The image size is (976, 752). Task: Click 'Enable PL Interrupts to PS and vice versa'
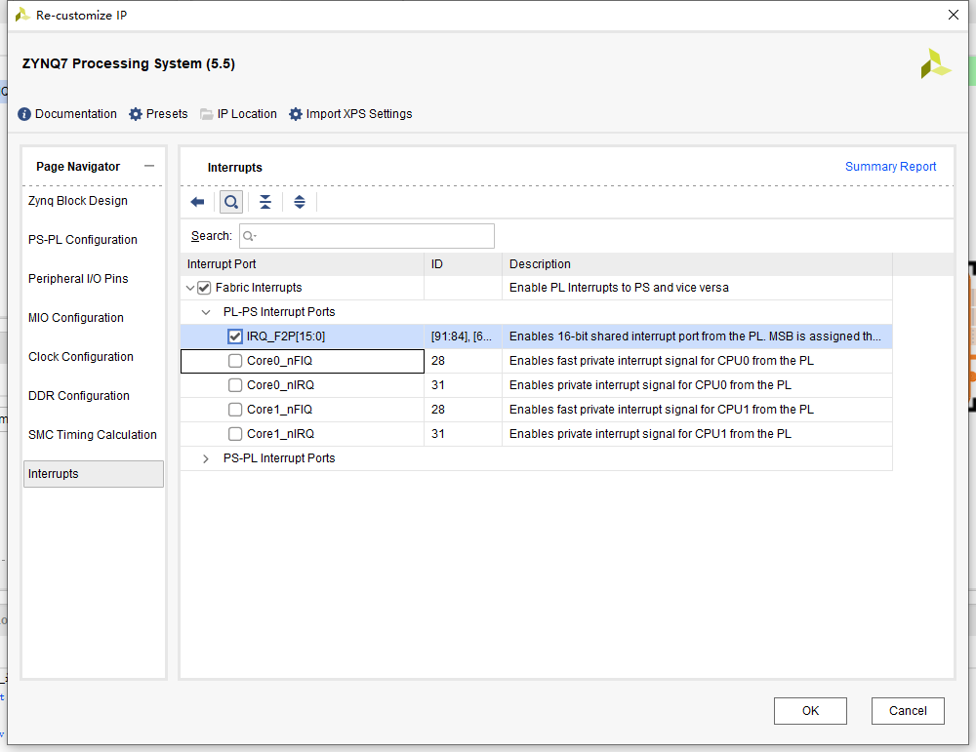(x=619, y=288)
